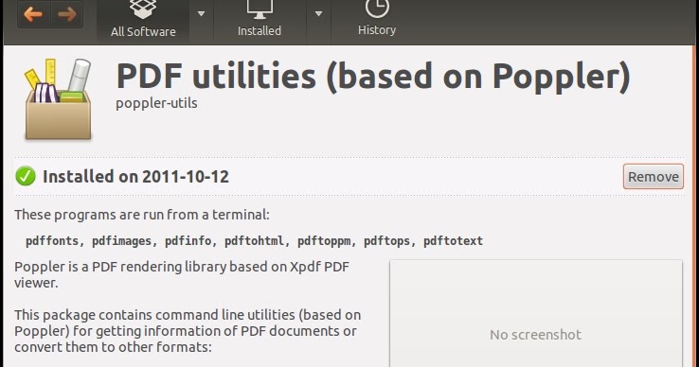
Task: Go back with the left arrow button
Action: click(34, 14)
